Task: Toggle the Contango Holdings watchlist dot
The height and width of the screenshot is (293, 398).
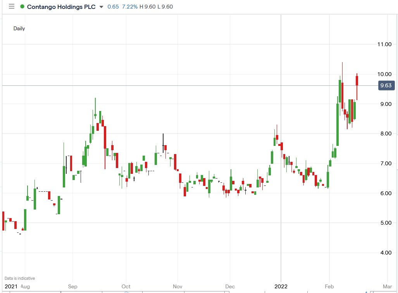Action: 22,6
